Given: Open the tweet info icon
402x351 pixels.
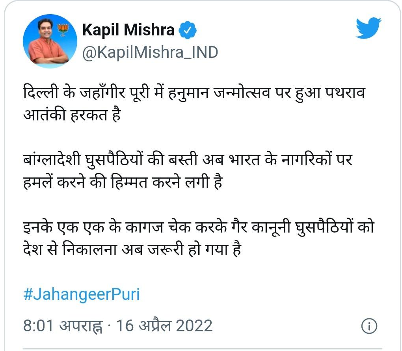Looking at the screenshot, I should pos(369,326).
